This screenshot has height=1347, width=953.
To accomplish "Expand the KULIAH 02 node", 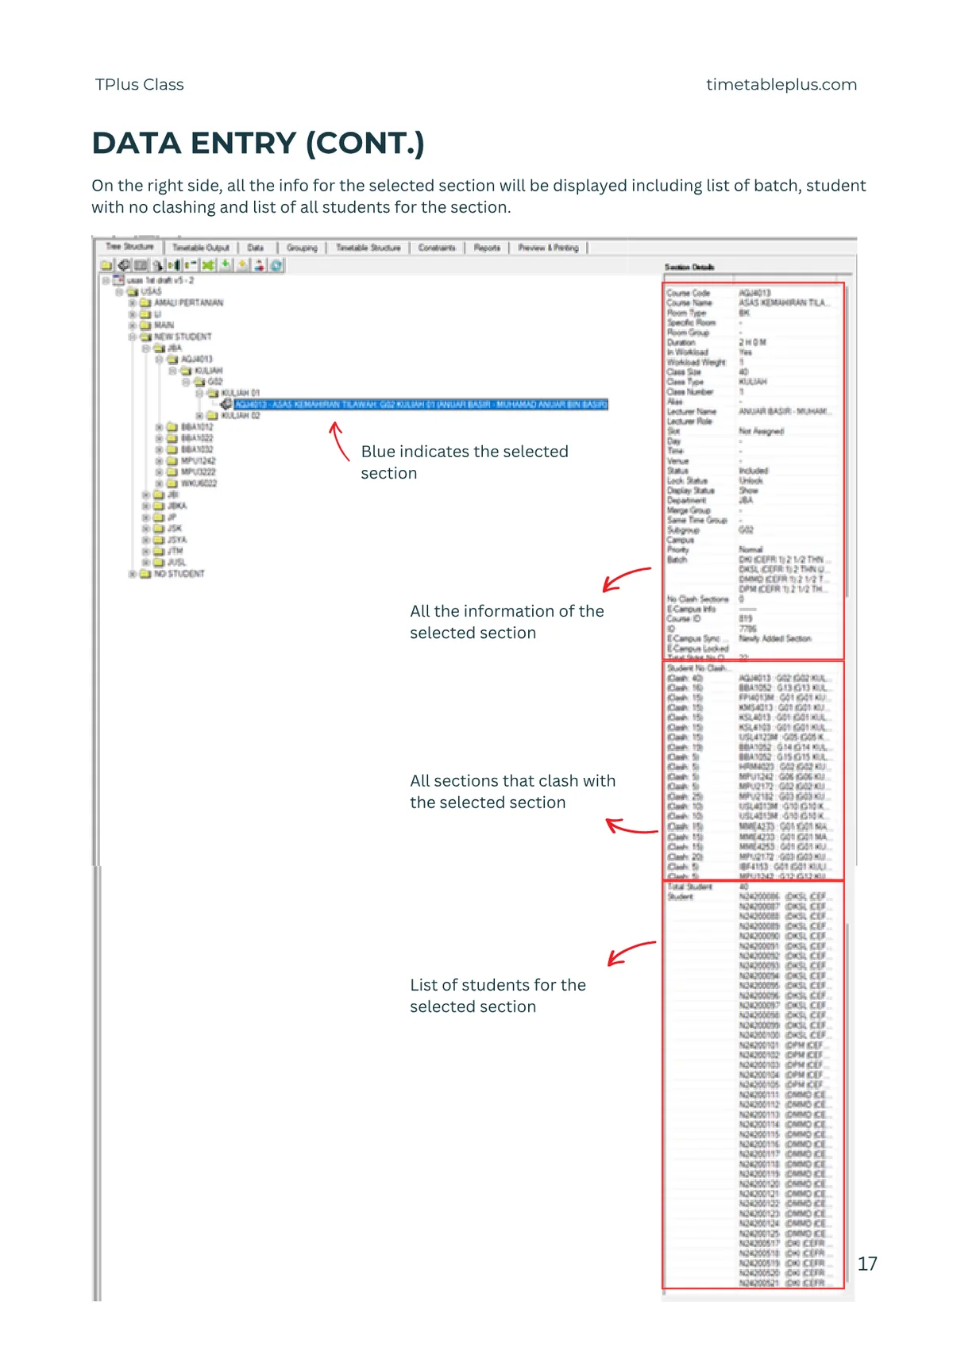I will coord(199,415).
